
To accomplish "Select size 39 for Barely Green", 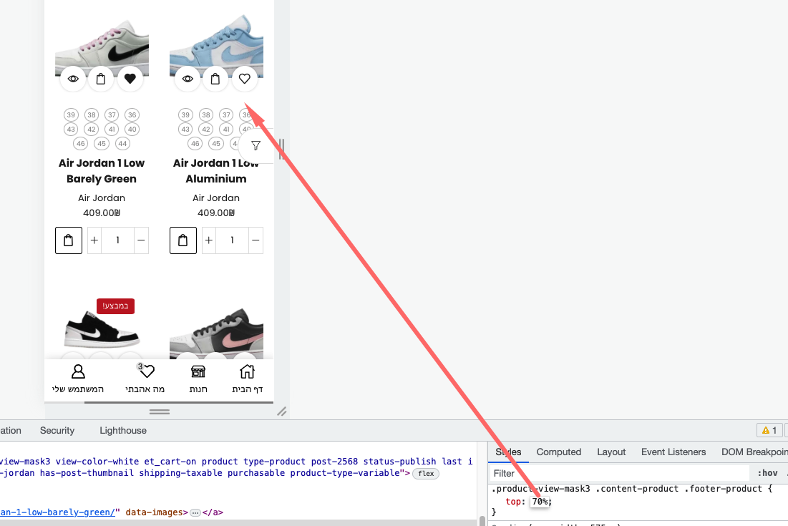I will point(71,115).
